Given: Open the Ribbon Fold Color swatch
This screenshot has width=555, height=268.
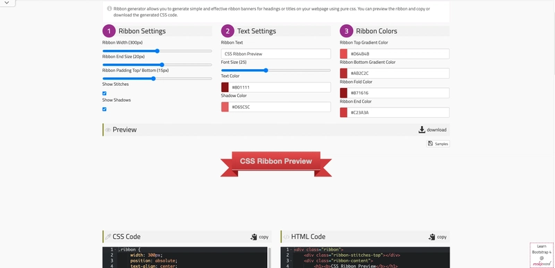Looking at the screenshot, I should [343, 93].
